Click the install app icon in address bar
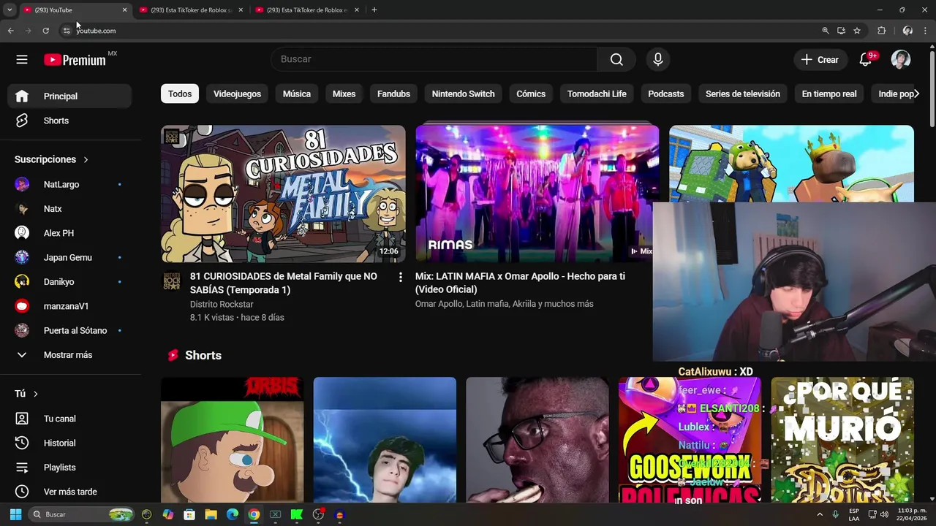 pos(841,31)
